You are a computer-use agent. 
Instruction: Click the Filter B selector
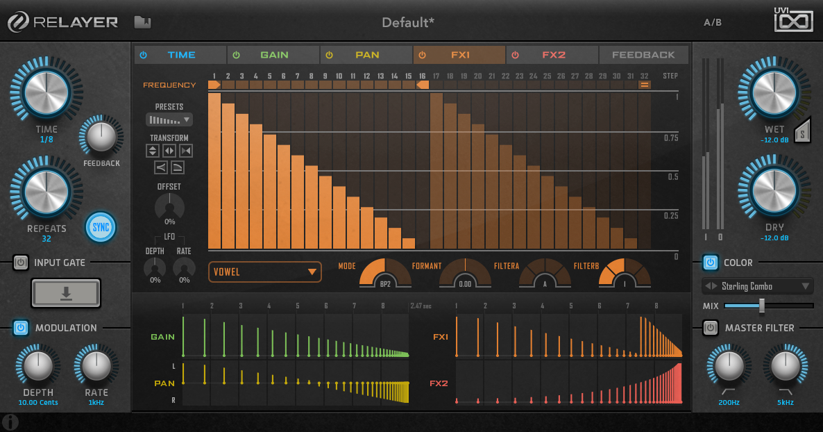(x=625, y=273)
